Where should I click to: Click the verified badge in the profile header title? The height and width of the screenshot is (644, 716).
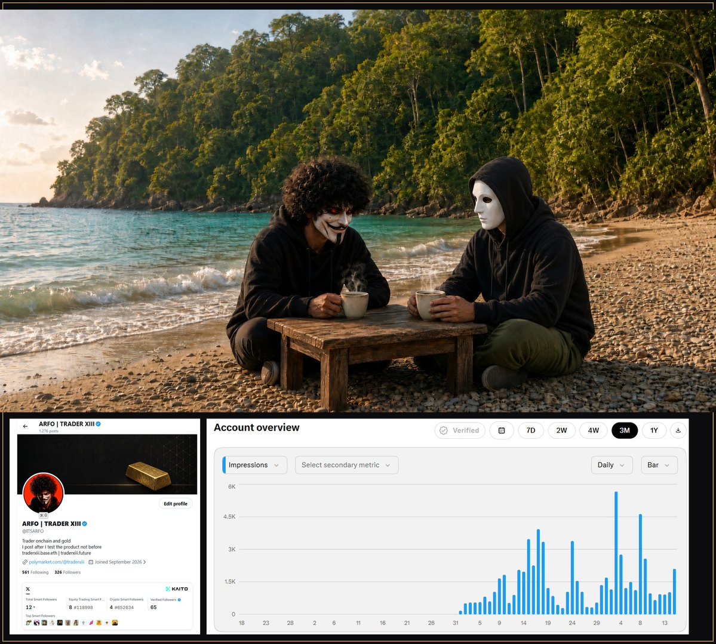click(x=98, y=424)
